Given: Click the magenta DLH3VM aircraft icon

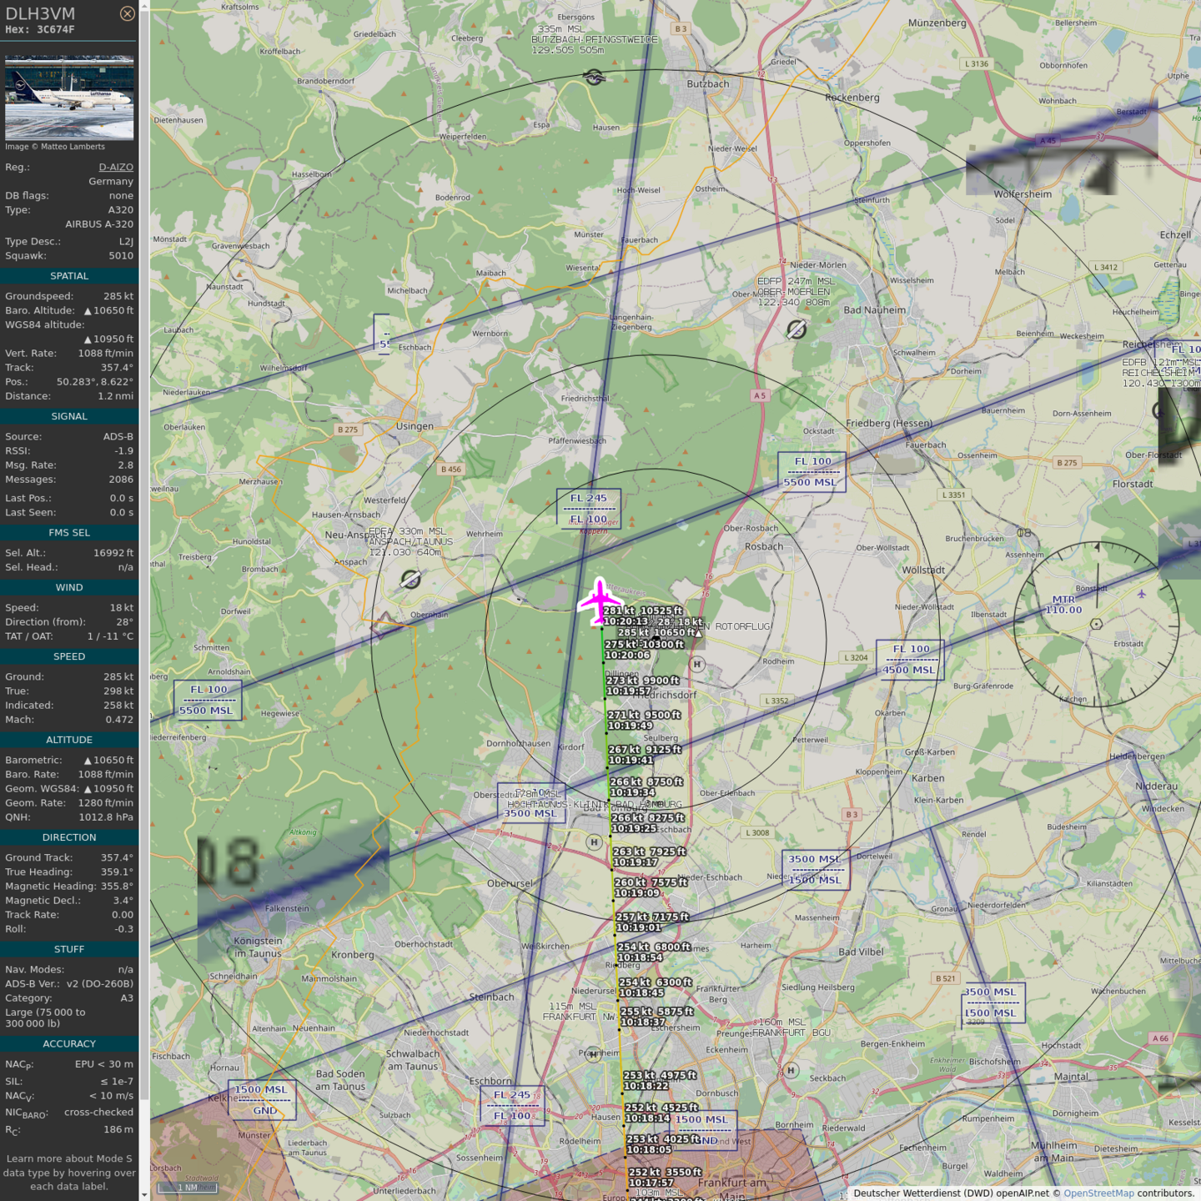Looking at the screenshot, I should pos(600,600).
